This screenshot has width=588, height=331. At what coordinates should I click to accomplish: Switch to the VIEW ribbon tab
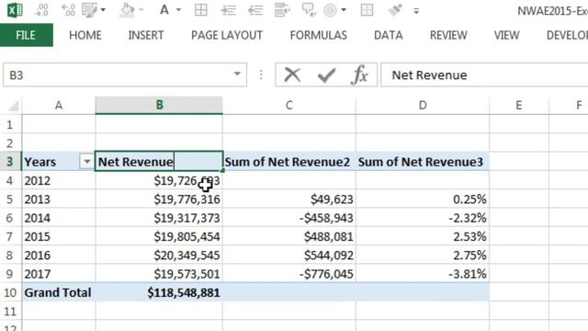pyautogui.click(x=506, y=35)
